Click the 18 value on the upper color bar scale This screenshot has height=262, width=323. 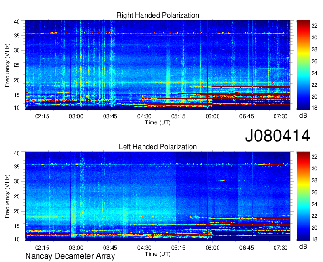click(314, 108)
